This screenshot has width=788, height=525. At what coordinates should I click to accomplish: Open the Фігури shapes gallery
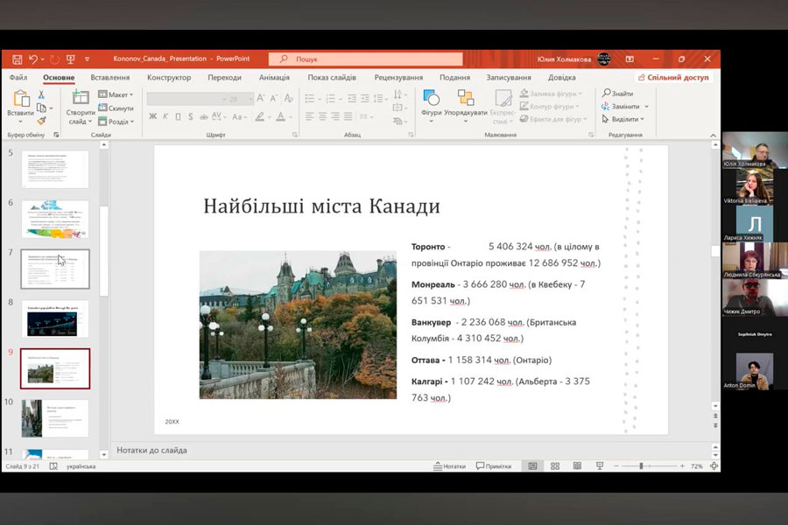431,102
